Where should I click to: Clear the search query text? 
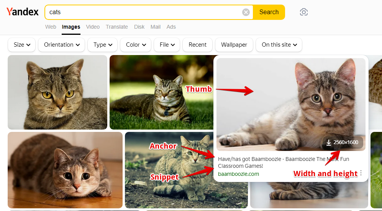click(x=246, y=12)
